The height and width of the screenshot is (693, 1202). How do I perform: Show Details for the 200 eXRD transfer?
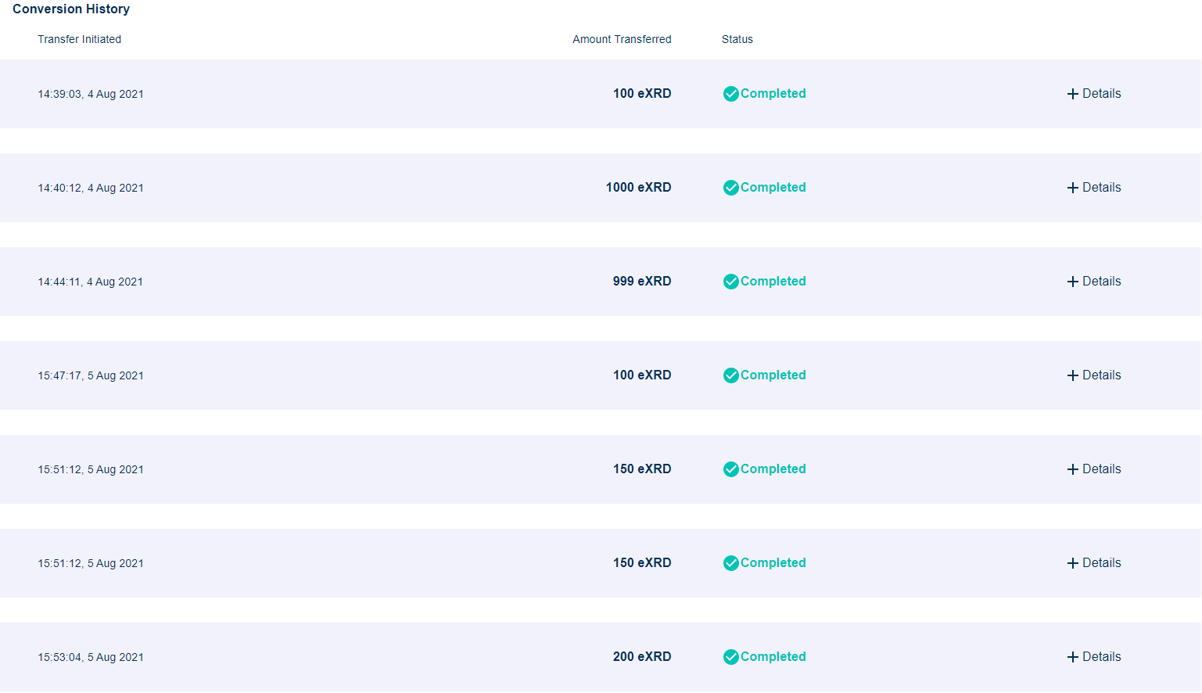click(x=1094, y=657)
